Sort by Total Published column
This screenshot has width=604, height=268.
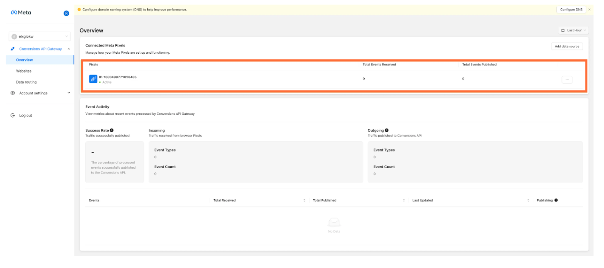(x=404, y=200)
